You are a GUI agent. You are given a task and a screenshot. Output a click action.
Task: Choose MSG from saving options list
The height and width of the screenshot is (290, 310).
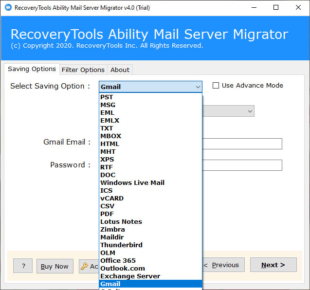[x=150, y=105]
